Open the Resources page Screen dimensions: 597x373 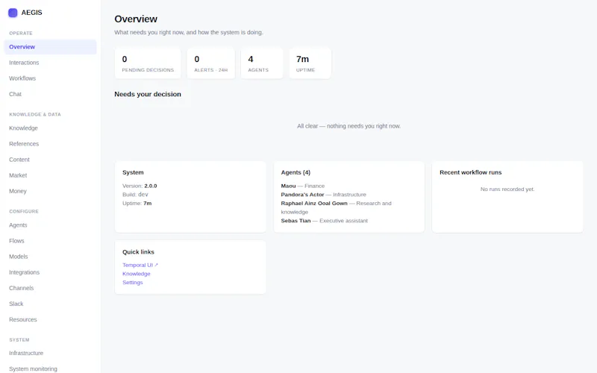click(50, 319)
